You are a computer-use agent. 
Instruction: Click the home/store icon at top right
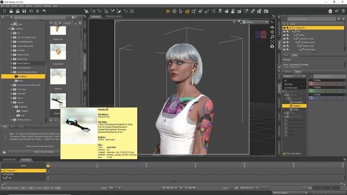pyautogui.click(x=330, y=11)
